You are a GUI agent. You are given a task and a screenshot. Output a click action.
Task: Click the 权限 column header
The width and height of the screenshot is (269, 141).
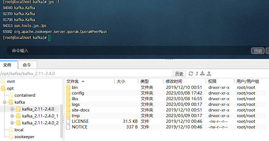212,81
